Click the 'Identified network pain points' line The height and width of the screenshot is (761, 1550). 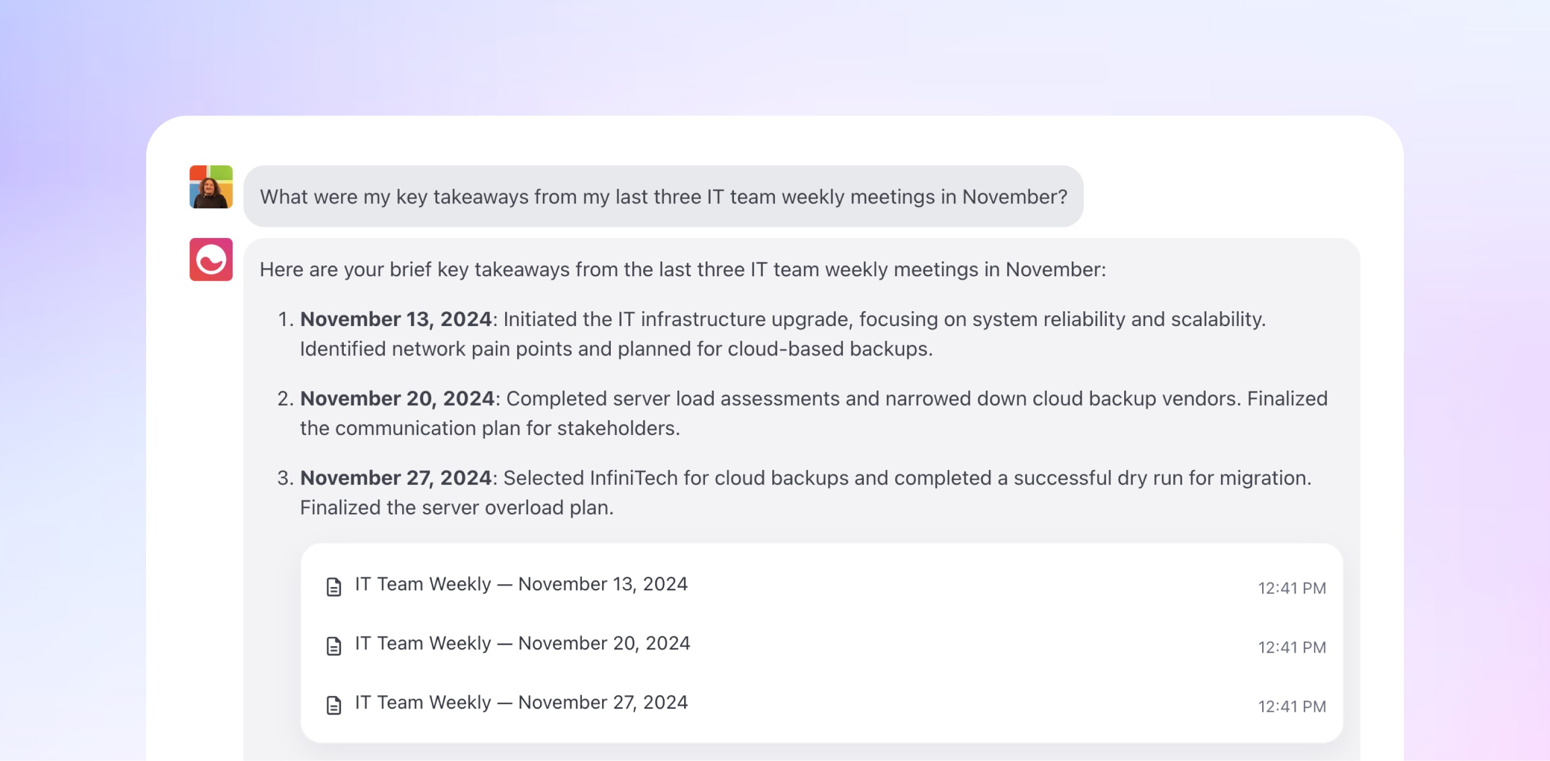click(x=616, y=349)
